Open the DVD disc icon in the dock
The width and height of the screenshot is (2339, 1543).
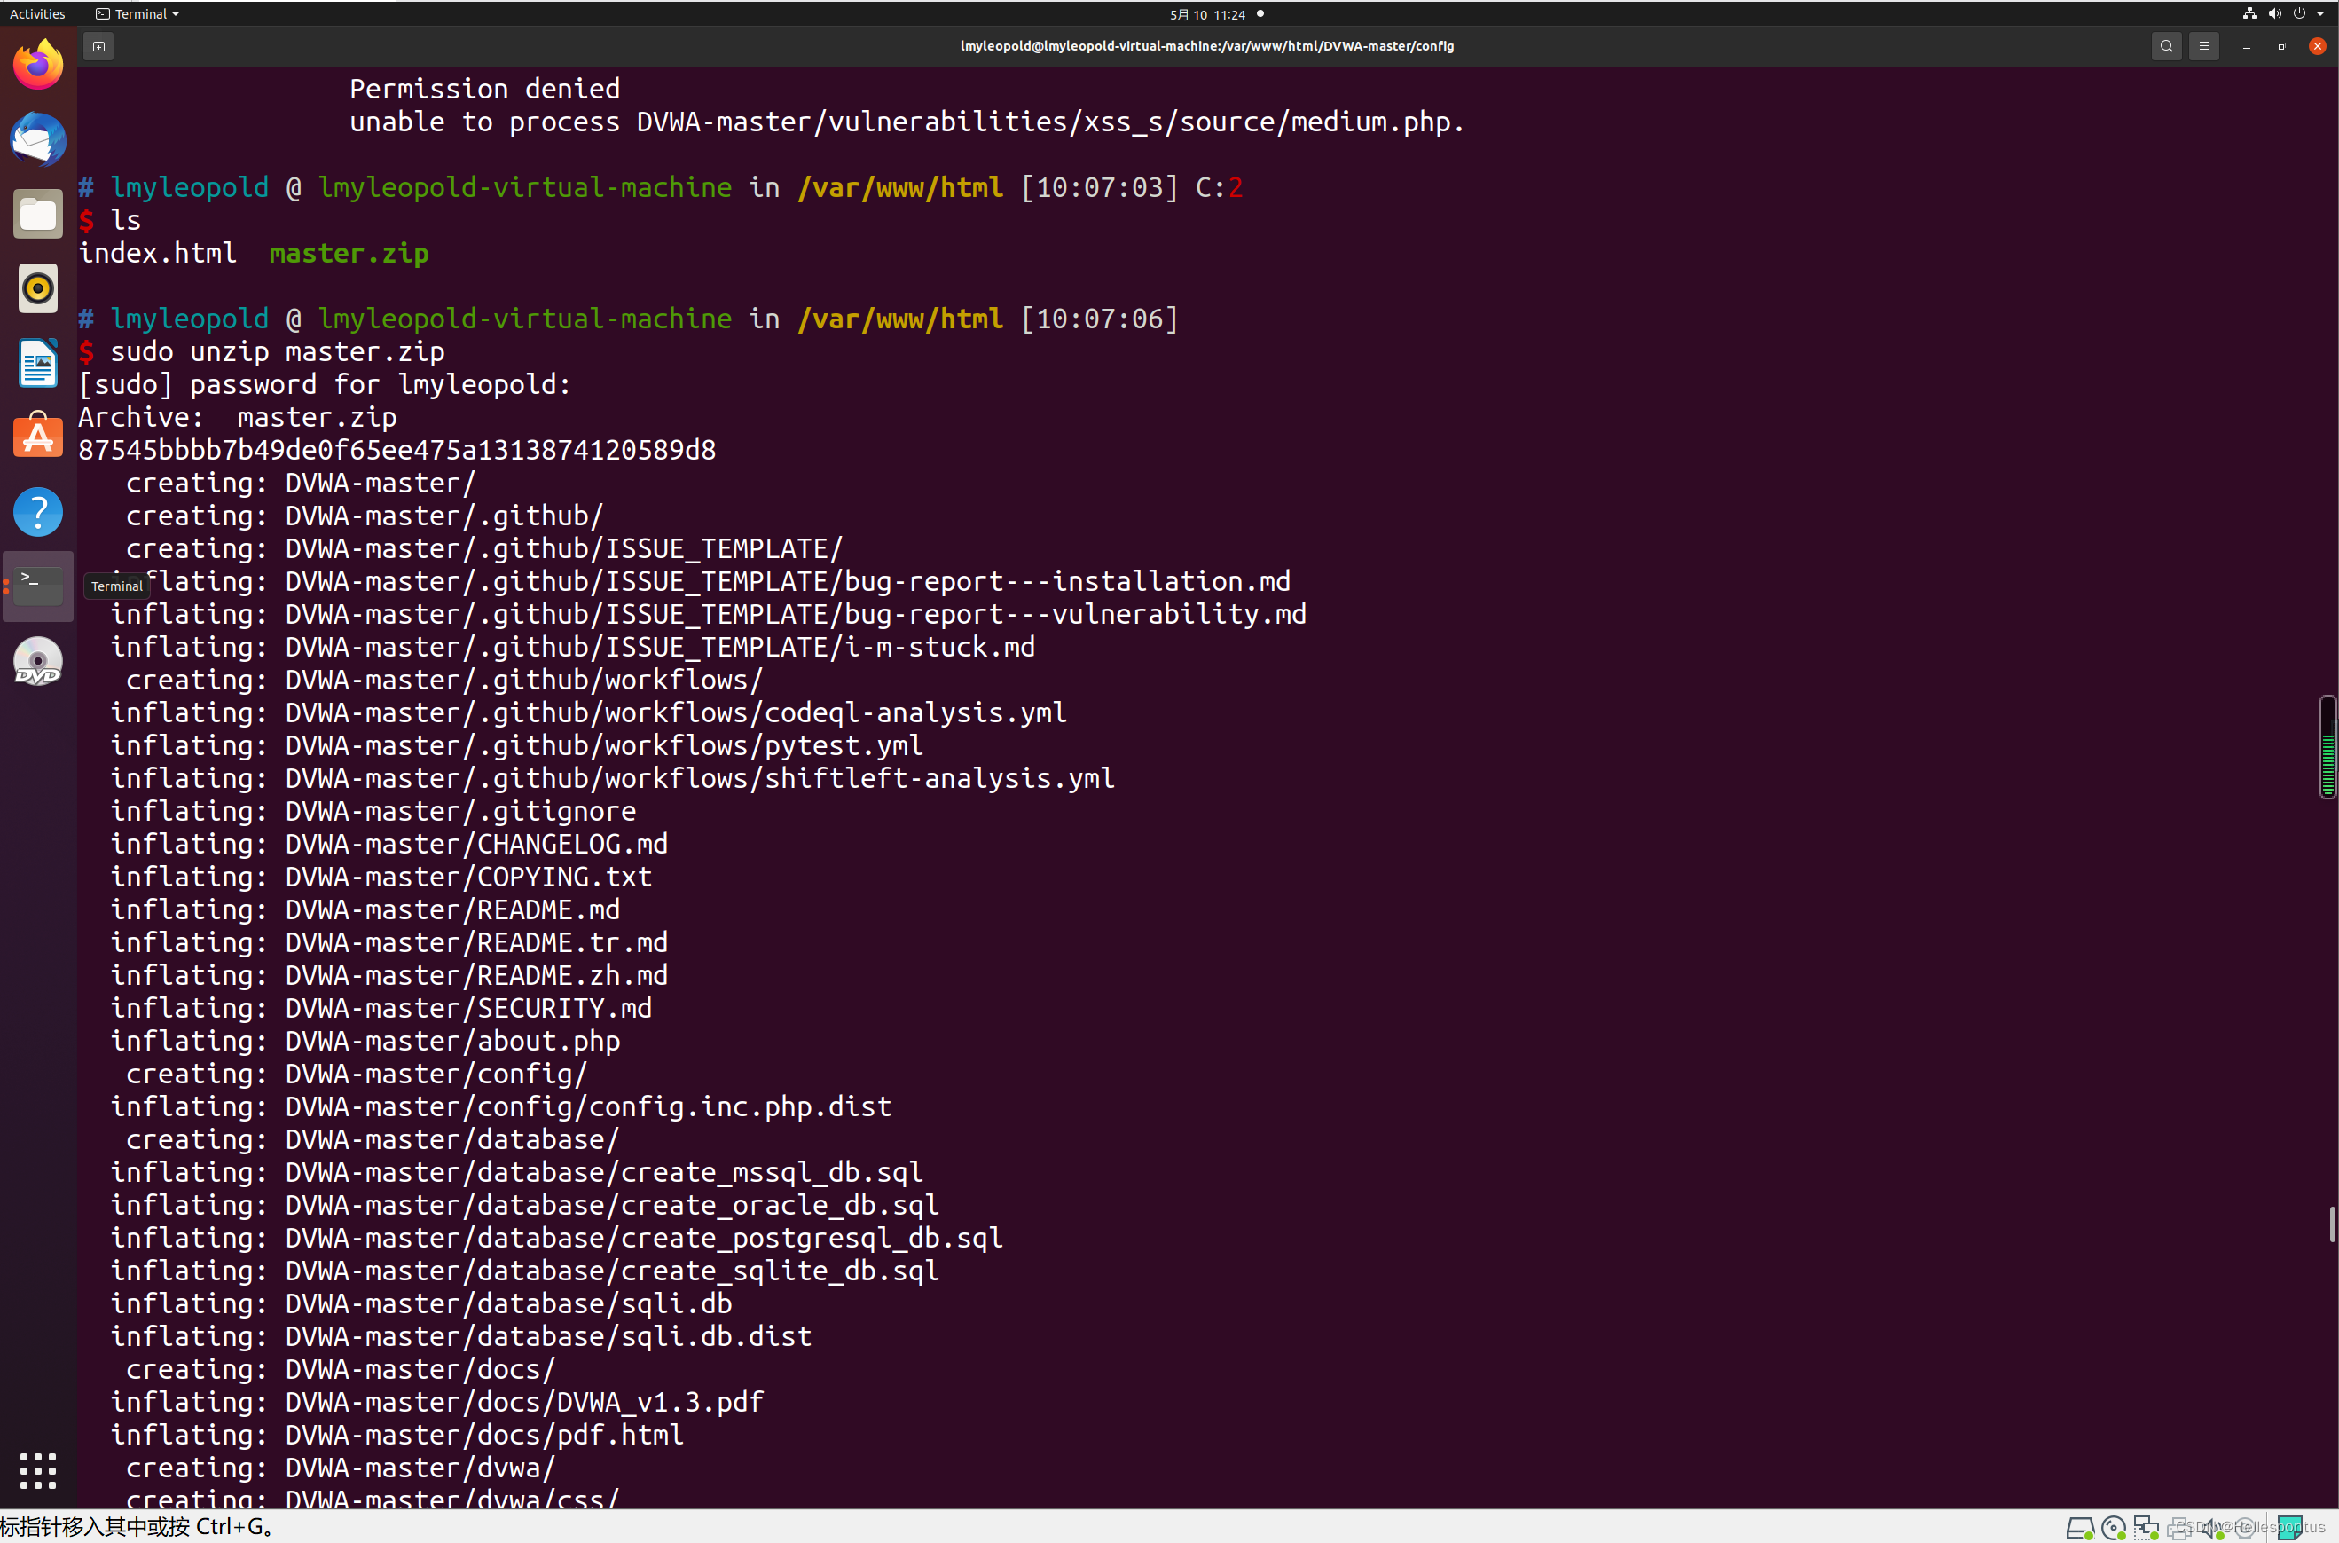click(x=38, y=661)
